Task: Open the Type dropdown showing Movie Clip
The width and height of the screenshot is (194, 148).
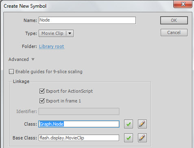Action: [56, 33]
